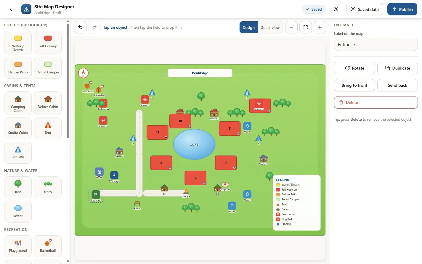The height and width of the screenshot is (264, 422).
Task: Select the Picnic table on map
Action: coord(137,205)
